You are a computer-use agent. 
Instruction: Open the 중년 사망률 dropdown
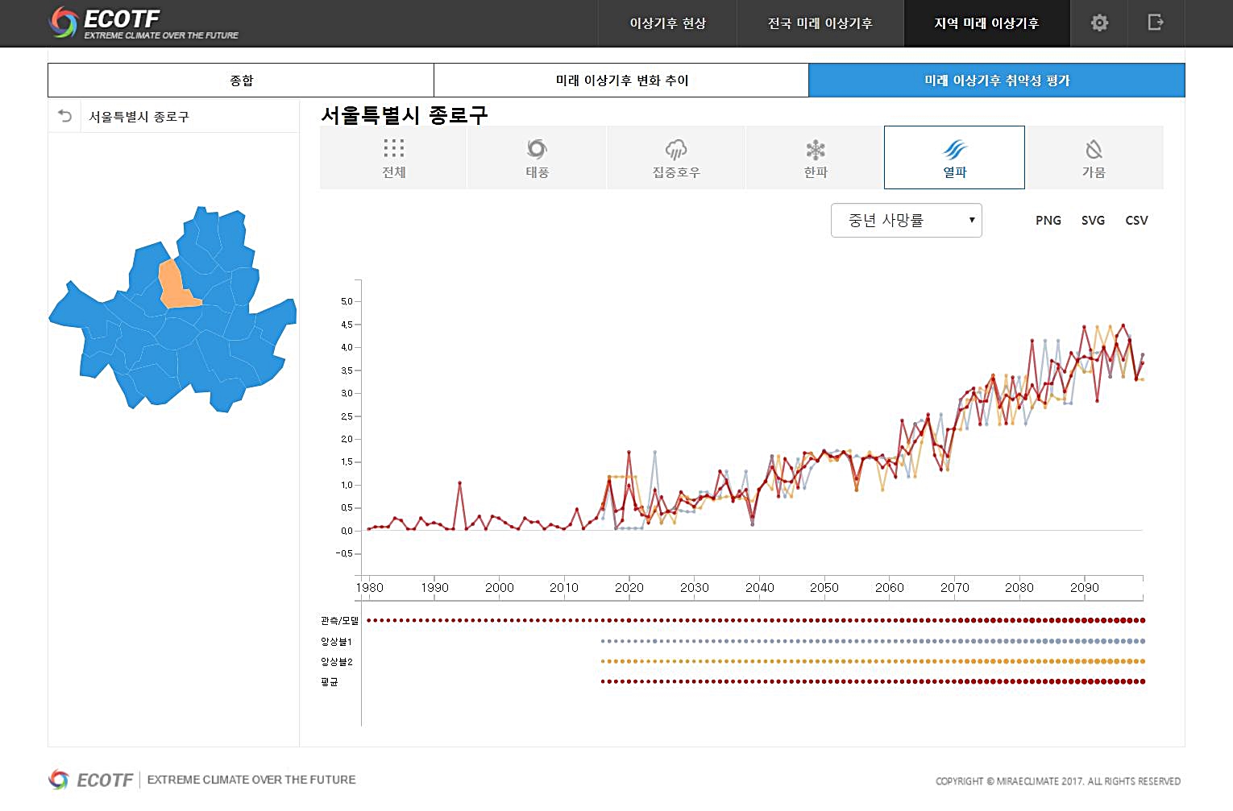coord(906,221)
